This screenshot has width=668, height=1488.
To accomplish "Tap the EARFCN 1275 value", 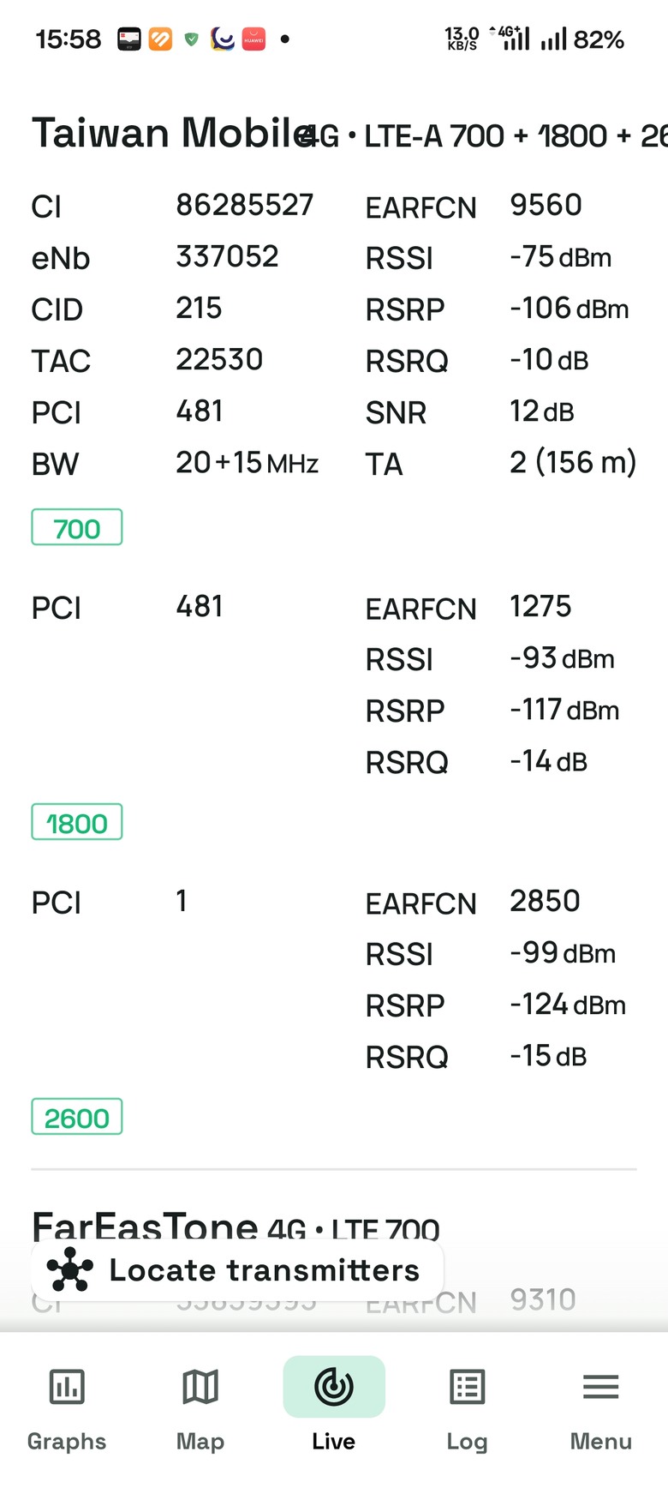I will (x=540, y=606).
